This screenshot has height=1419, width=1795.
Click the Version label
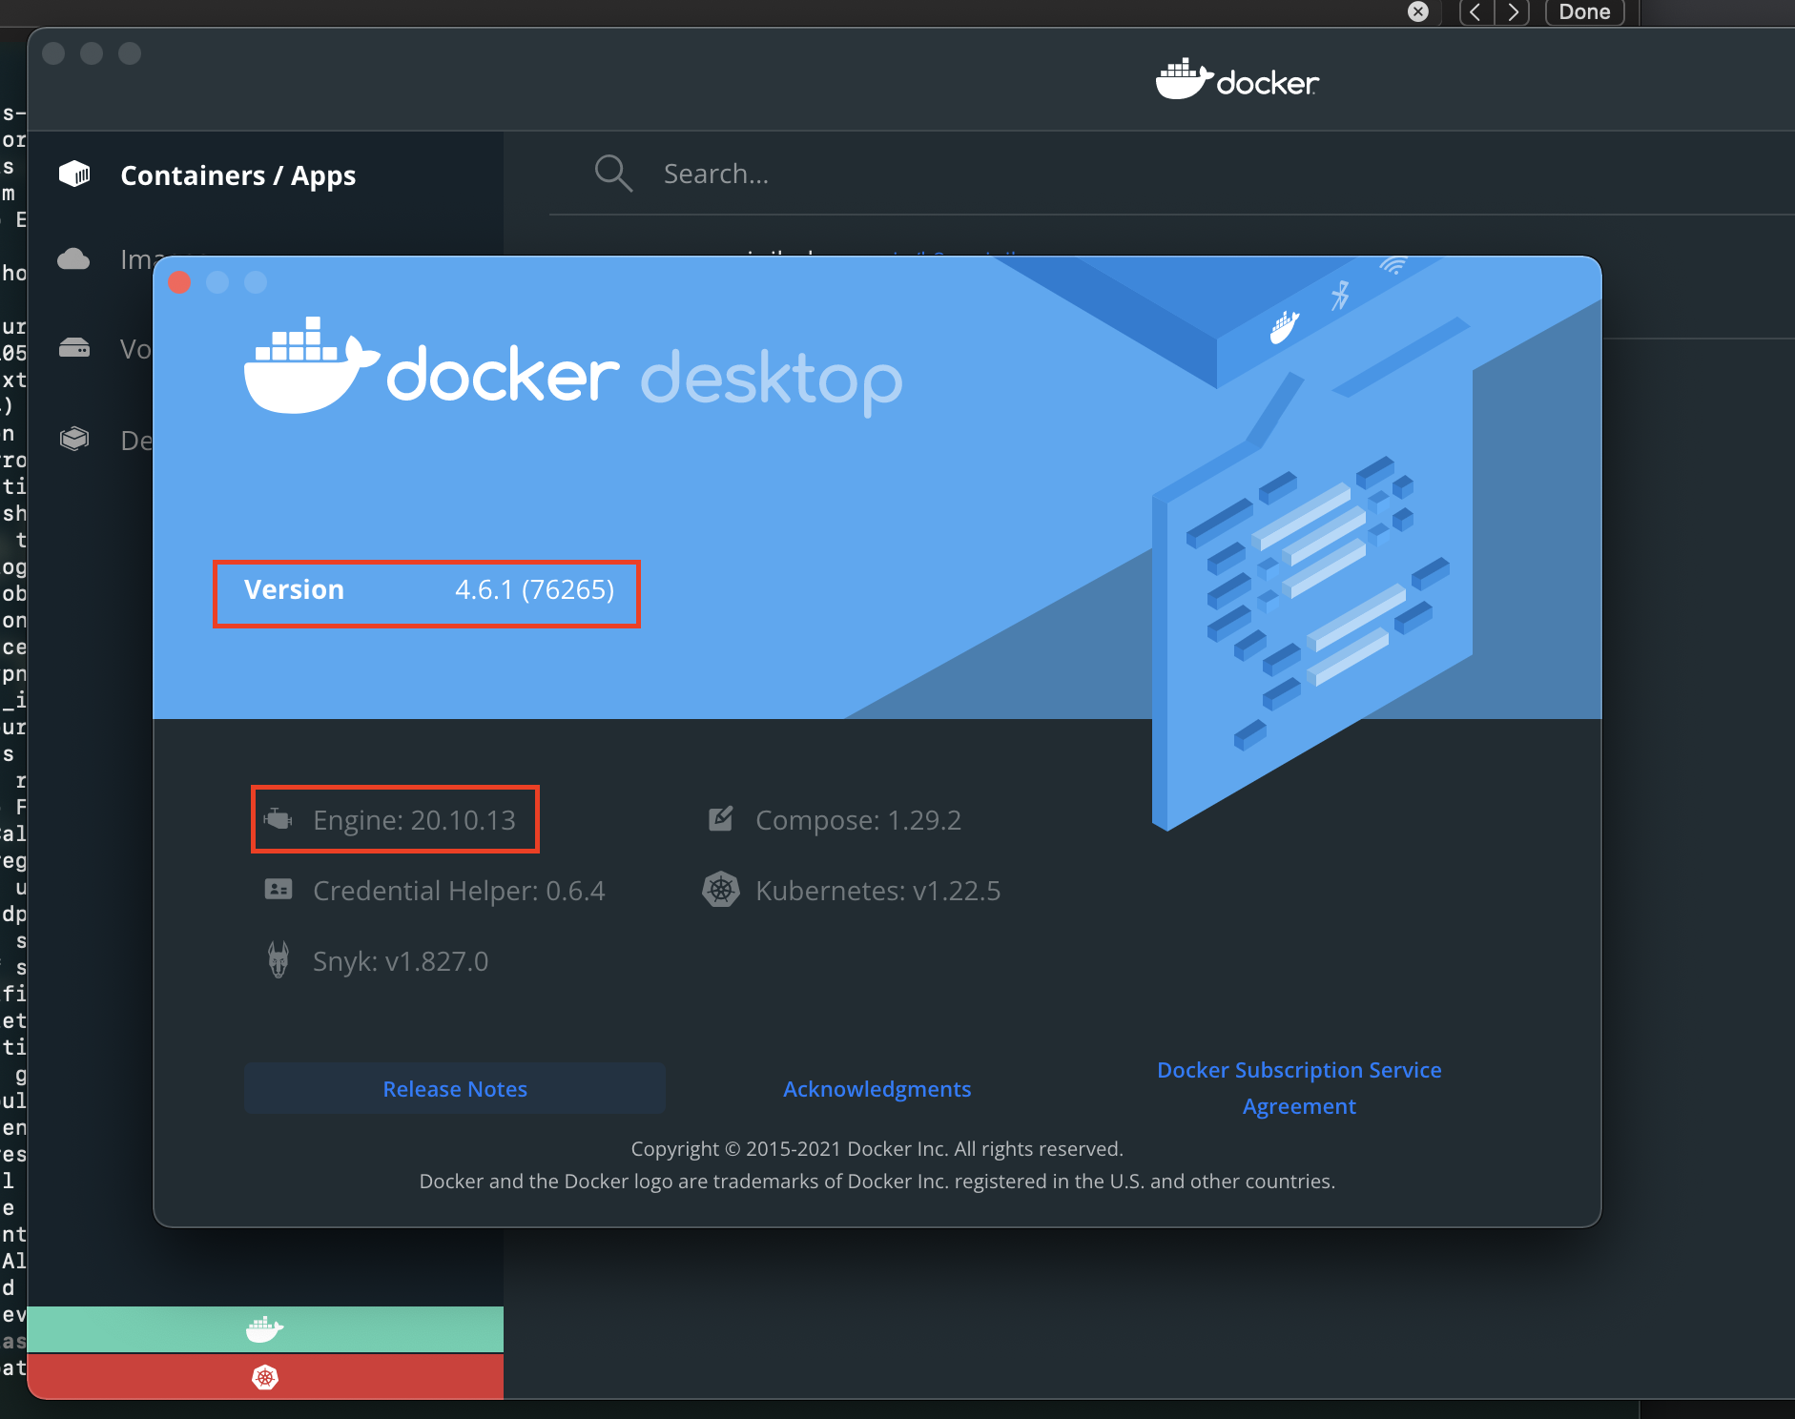click(x=294, y=589)
